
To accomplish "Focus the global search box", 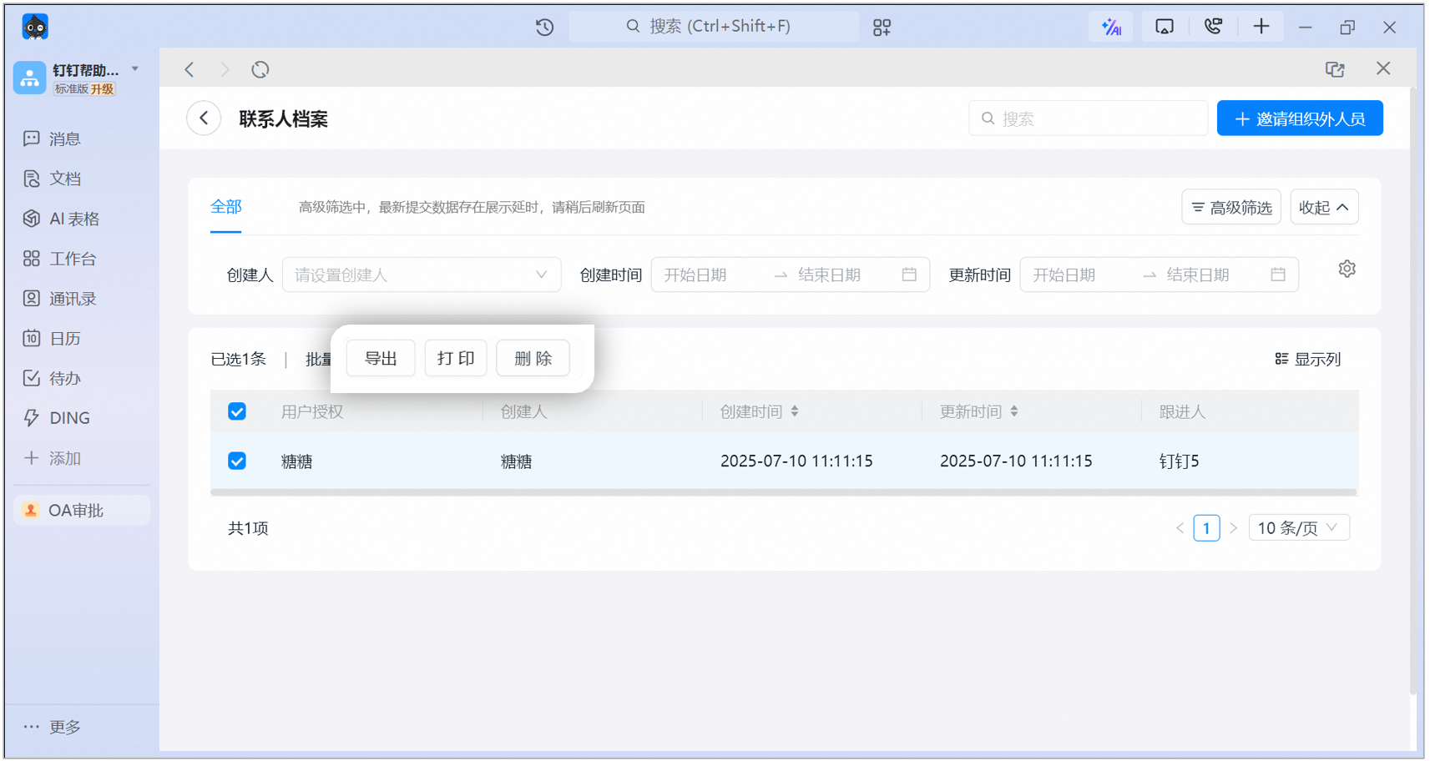I will point(714,27).
